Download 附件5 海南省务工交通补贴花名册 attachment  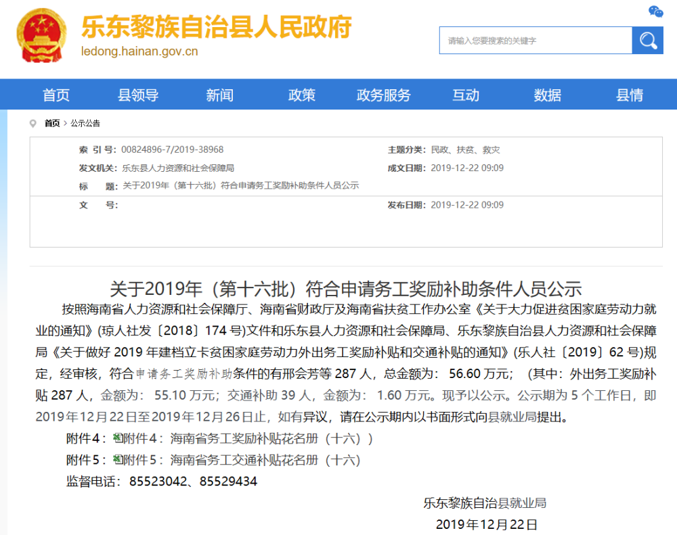pyautogui.click(x=242, y=461)
